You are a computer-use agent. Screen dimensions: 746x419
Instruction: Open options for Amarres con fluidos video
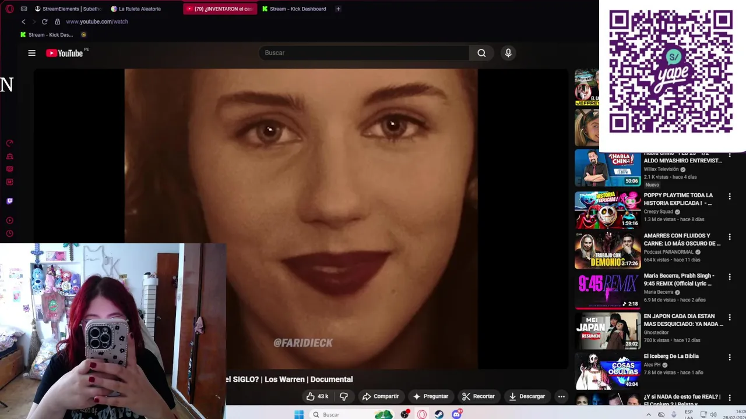tap(729, 237)
